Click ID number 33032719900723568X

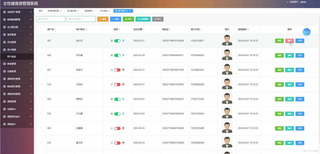pyautogui.click(x=173, y=143)
